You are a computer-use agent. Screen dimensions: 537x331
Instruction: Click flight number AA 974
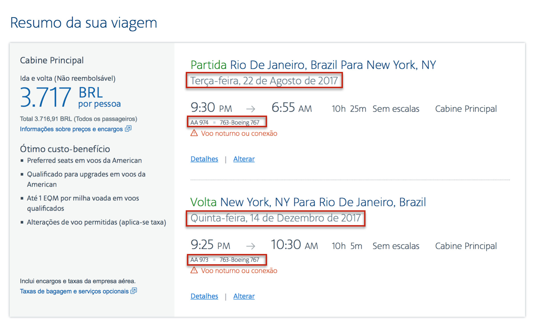pos(199,122)
